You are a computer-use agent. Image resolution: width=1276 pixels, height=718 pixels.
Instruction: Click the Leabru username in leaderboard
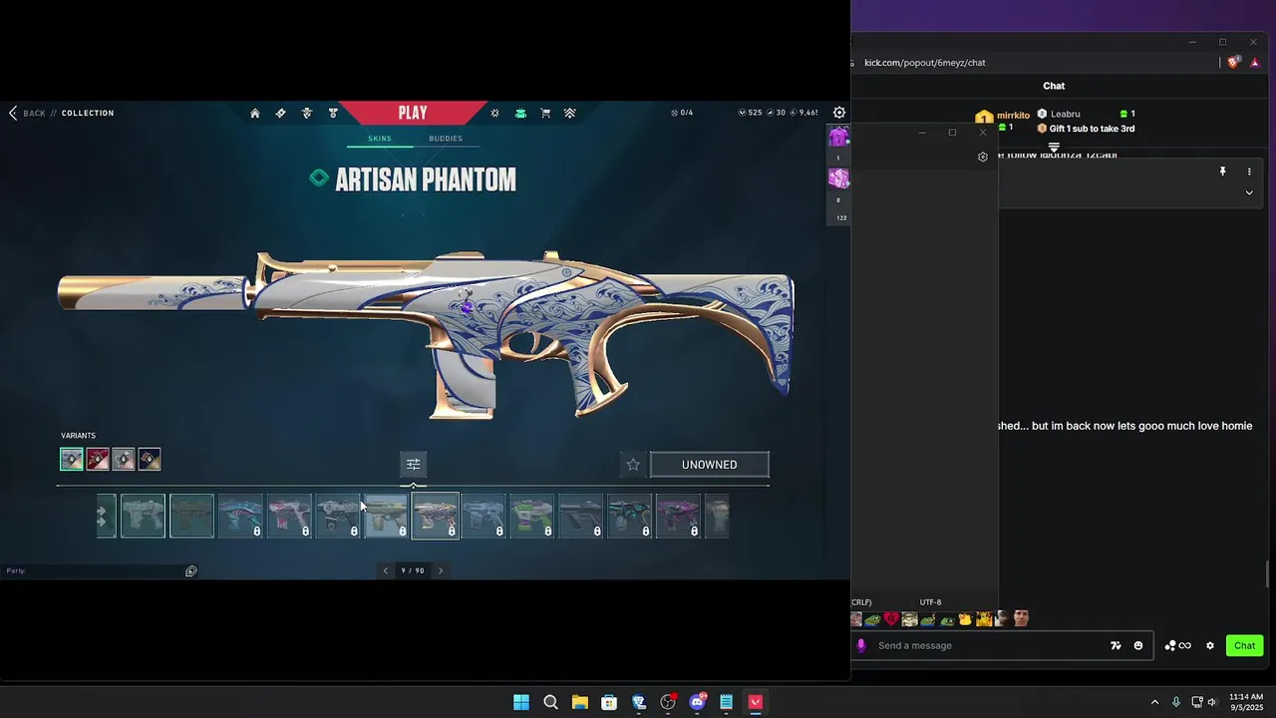click(x=1065, y=114)
